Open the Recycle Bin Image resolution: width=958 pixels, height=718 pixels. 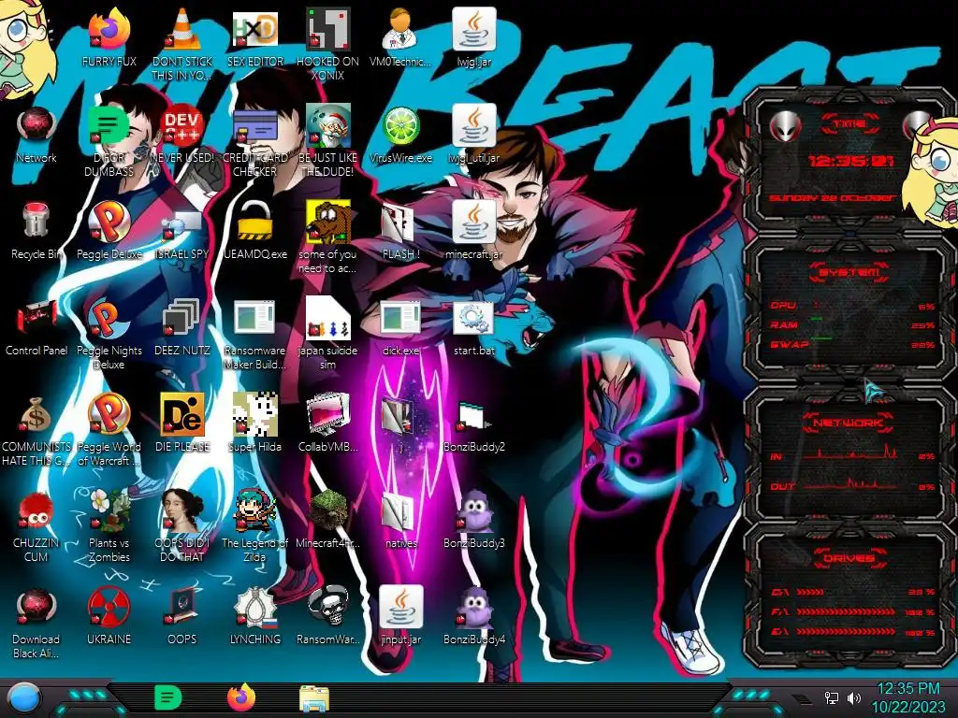[36, 231]
